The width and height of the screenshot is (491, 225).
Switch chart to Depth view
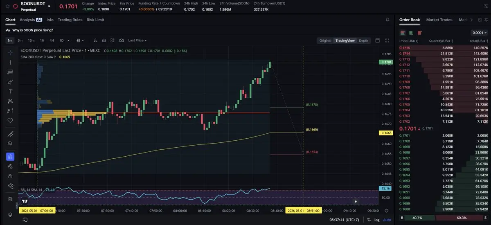363,40
